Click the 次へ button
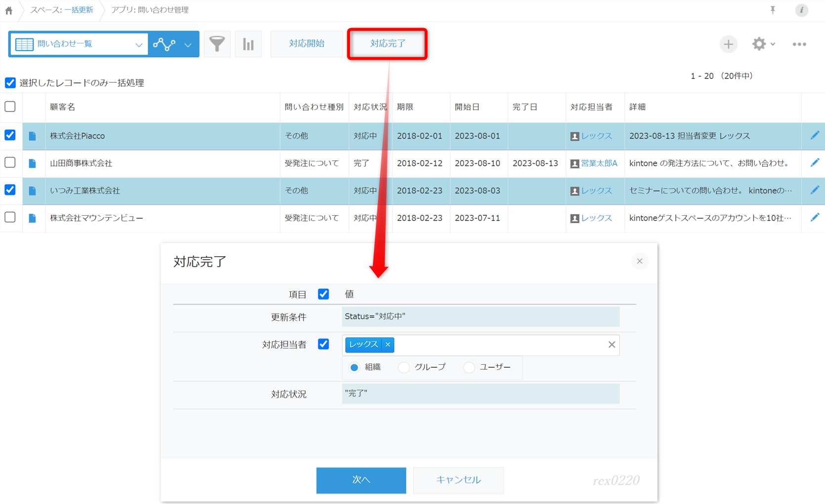 point(361,480)
